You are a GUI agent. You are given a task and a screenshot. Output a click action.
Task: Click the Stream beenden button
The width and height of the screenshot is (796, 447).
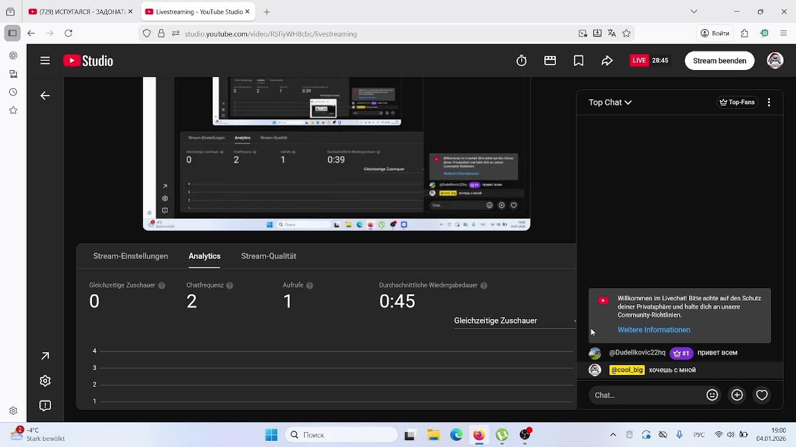(x=720, y=60)
